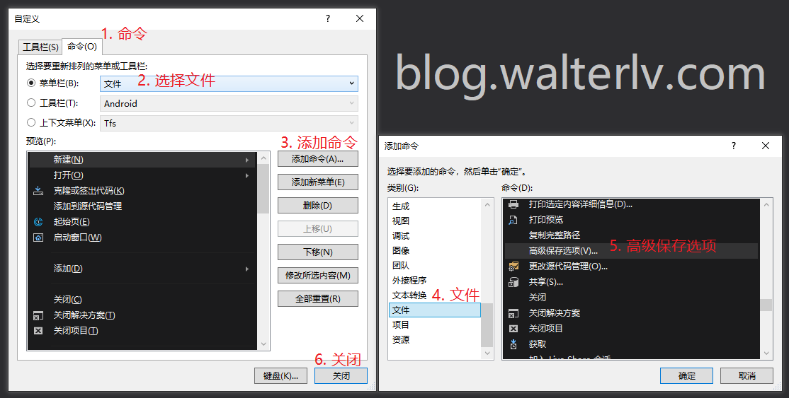Open the 菜单栏 dropdown showing 文件
The width and height of the screenshot is (789, 398).
[229, 83]
